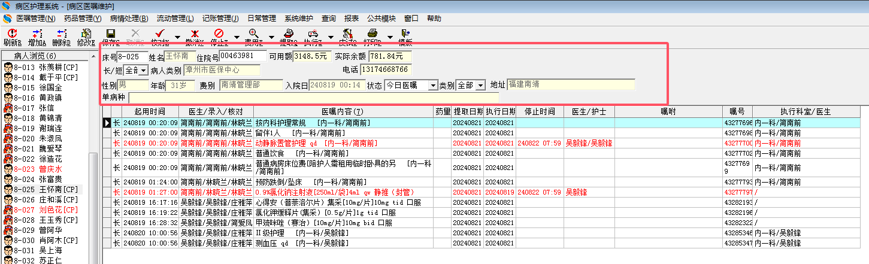Image resolution: width=869 pixels, height=264 pixels.
Task: Click the patient icon beside 8-023 曾庆水
Action: pos(8,169)
